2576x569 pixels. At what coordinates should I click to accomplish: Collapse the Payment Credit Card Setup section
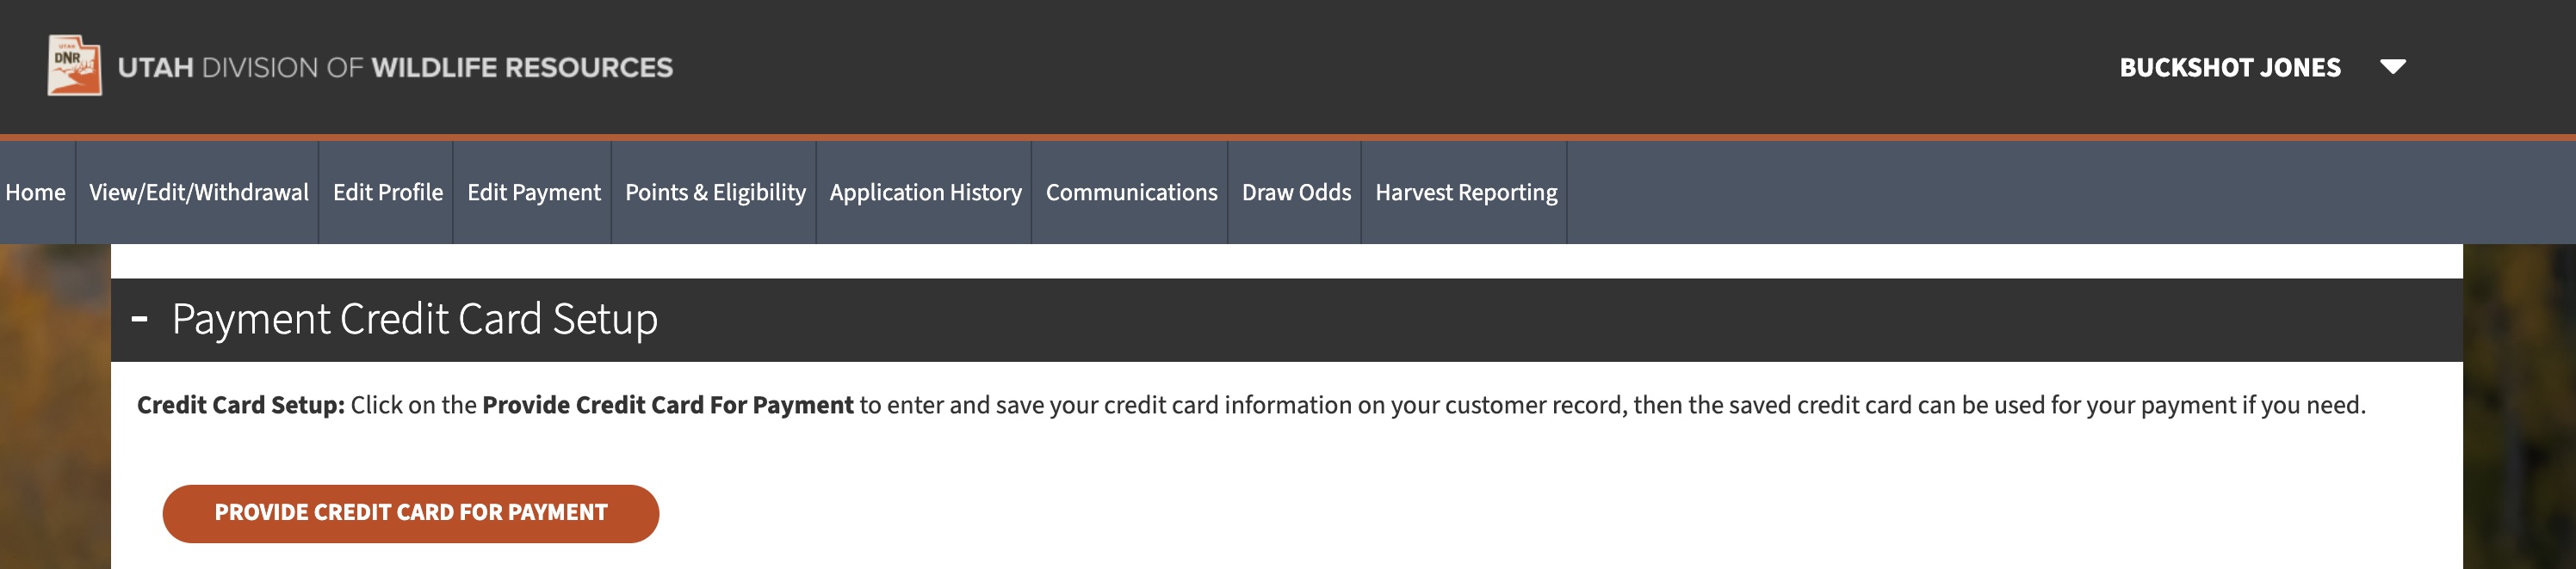[x=140, y=320]
